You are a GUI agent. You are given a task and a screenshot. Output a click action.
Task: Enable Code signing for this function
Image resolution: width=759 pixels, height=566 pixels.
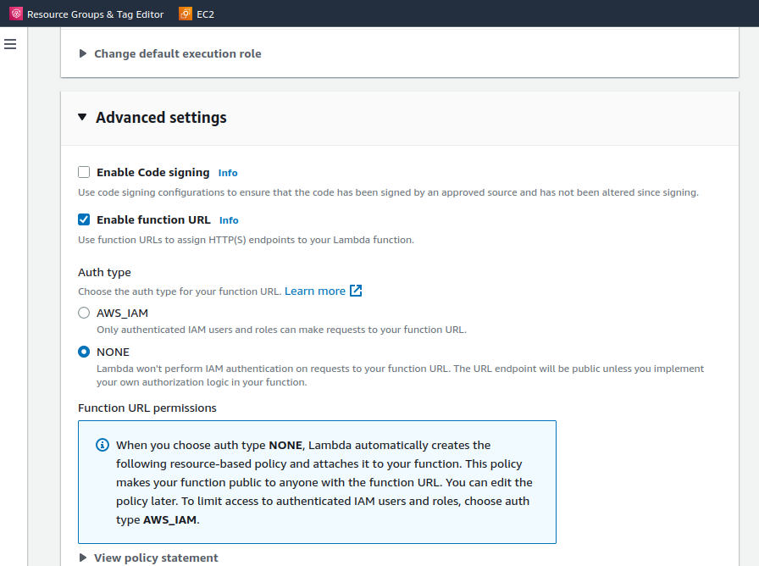84,171
